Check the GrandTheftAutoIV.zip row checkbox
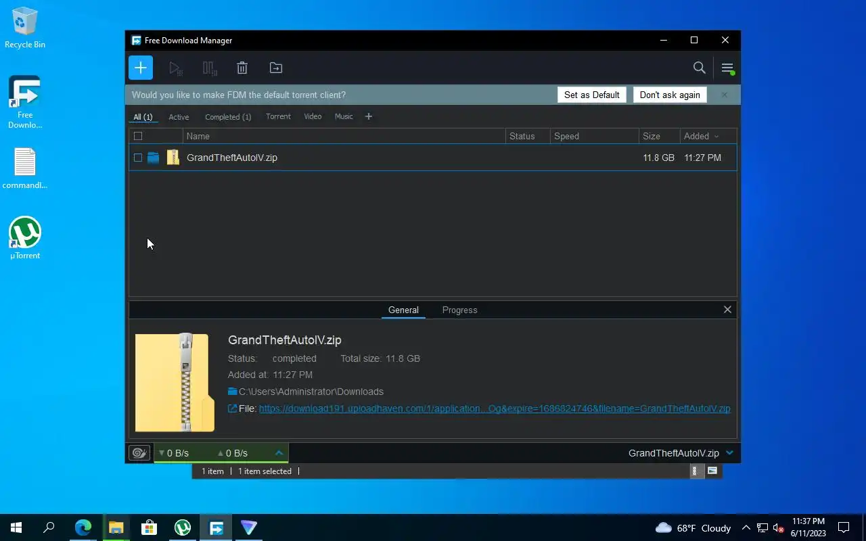Screen dimensions: 866x541 coord(138,158)
